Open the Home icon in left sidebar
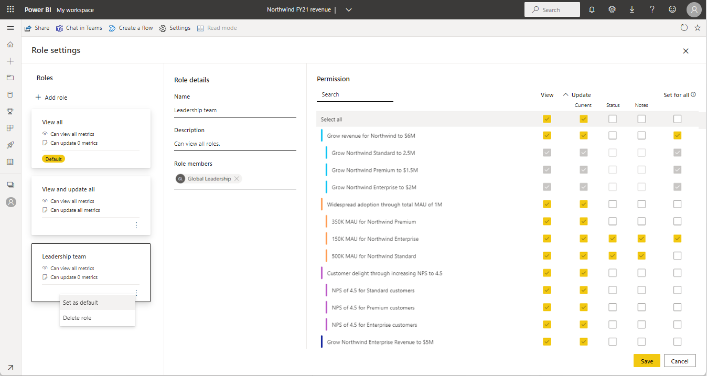The height and width of the screenshot is (376, 707). (x=10, y=45)
